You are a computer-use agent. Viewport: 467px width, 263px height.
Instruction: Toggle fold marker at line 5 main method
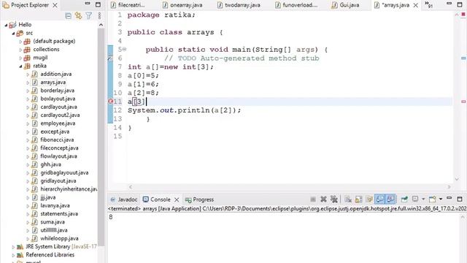click(124, 49)
